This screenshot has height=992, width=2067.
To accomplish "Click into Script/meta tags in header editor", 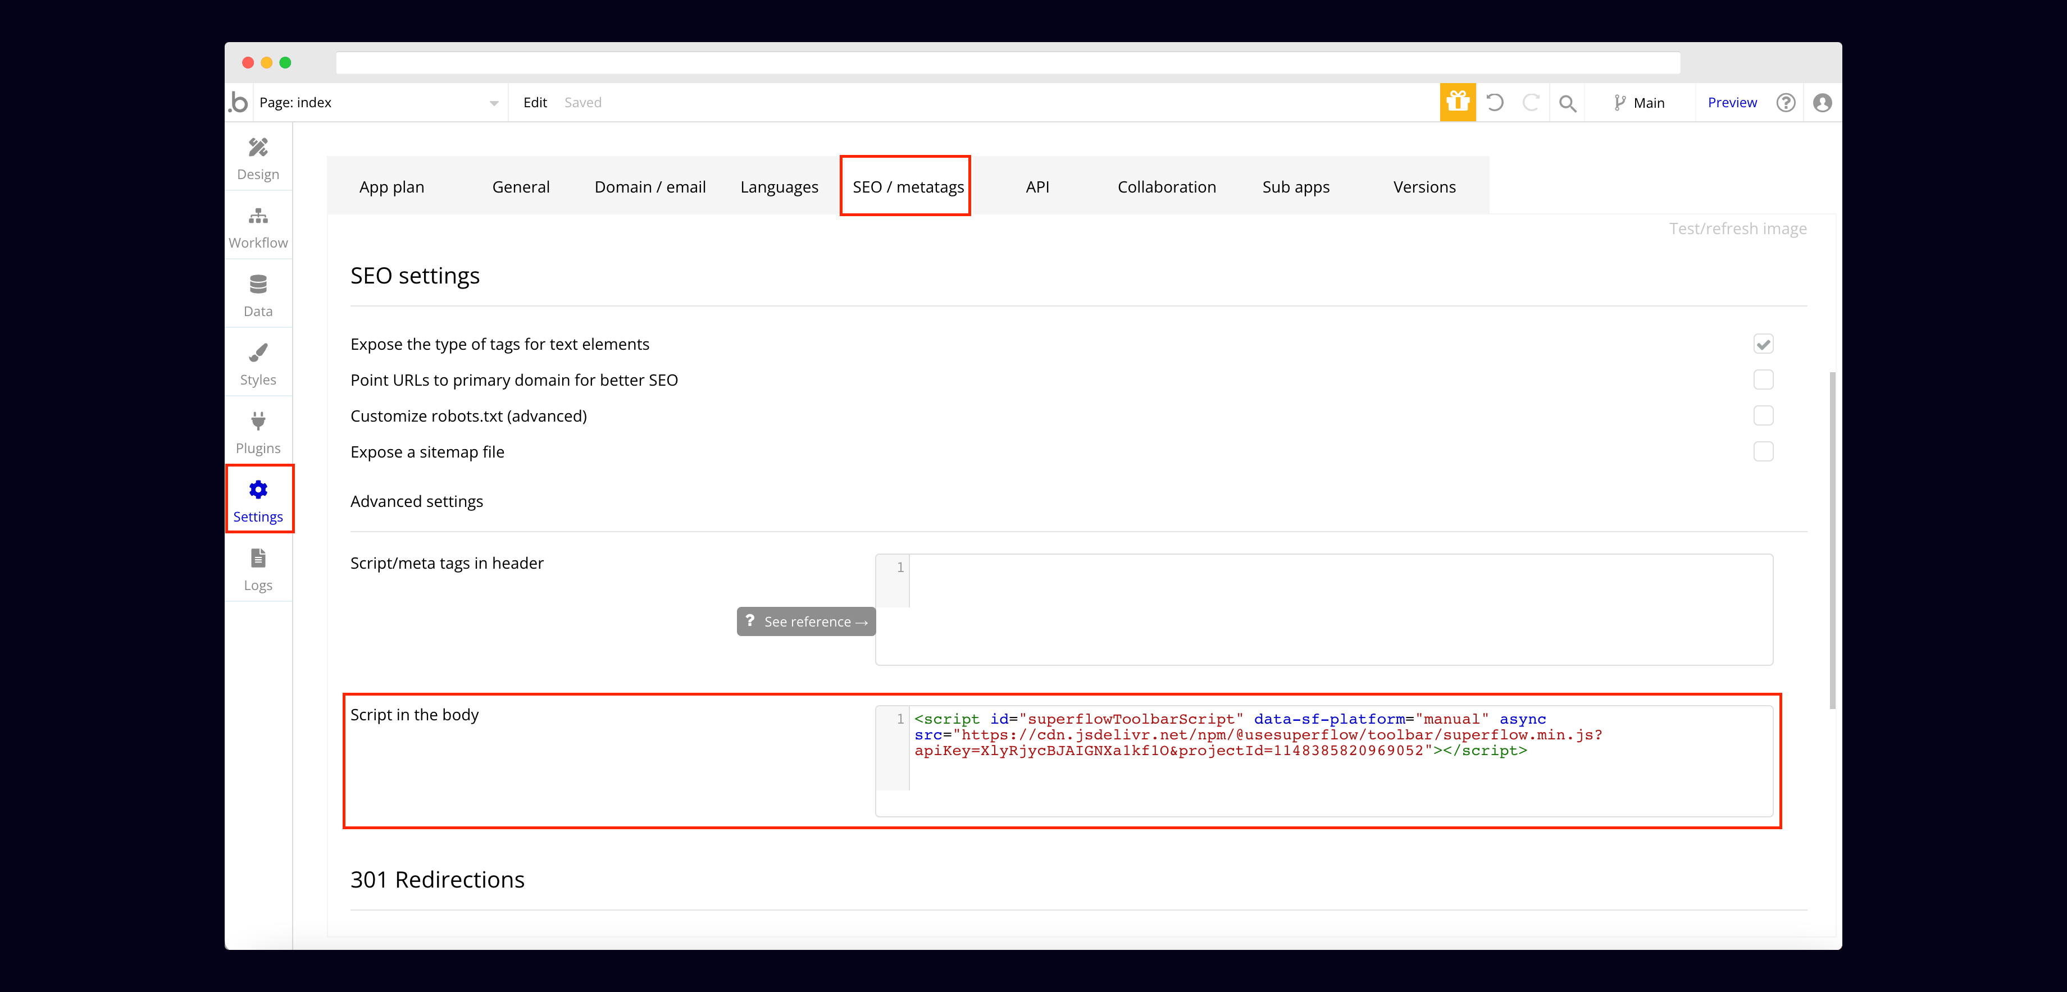I will point(1324,610).
